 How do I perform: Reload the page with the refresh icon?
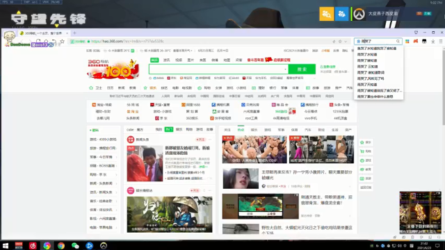click(x=38, y=42)
